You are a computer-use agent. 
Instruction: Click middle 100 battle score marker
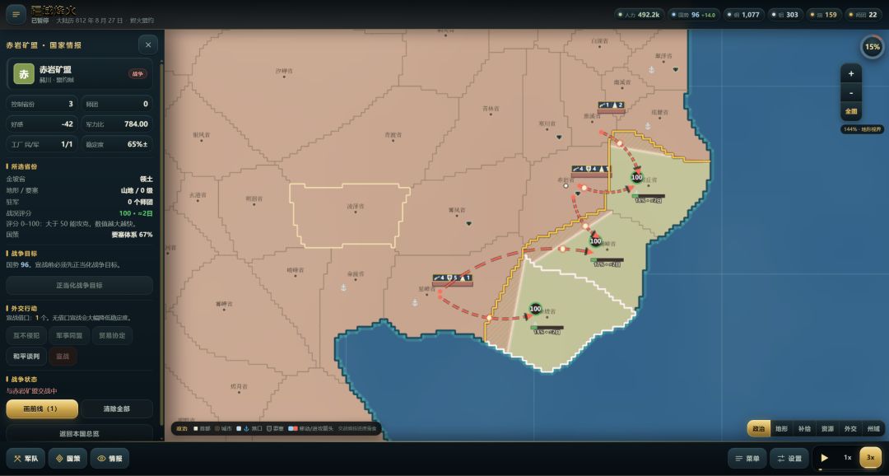coord(595,241)
